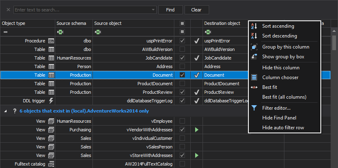
Task: Click the view icon in vEmployee row
Action: [51, 121]
